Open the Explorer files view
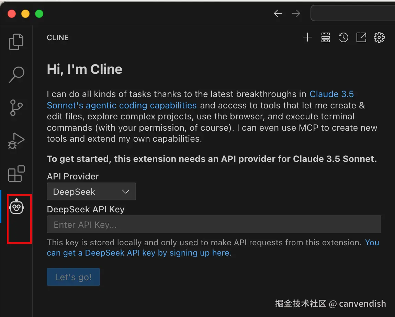The height and width of the screenshot is (317, 395). [16, 42]
